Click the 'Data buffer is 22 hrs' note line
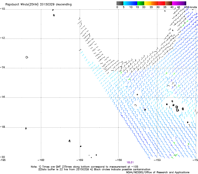The image size is (198, 174). pyautogui.click(x=94, y=169)
